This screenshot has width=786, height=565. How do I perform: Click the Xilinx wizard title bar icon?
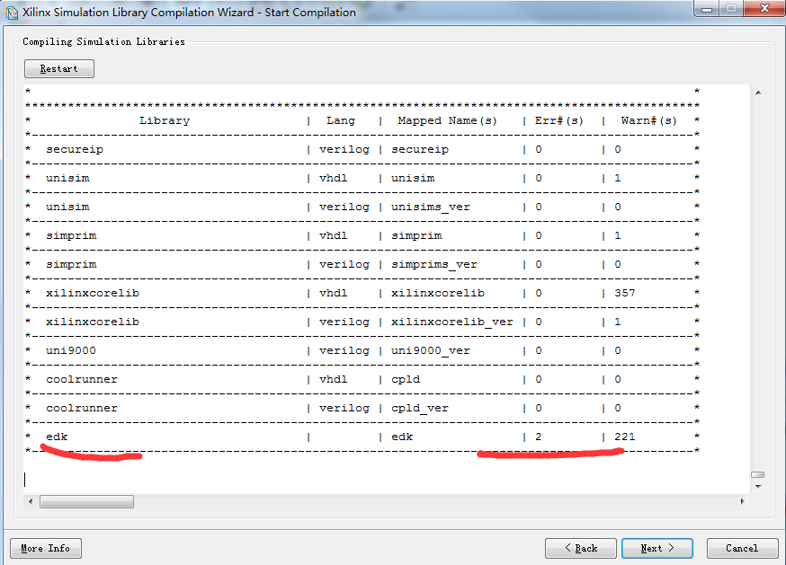(11, 12)
